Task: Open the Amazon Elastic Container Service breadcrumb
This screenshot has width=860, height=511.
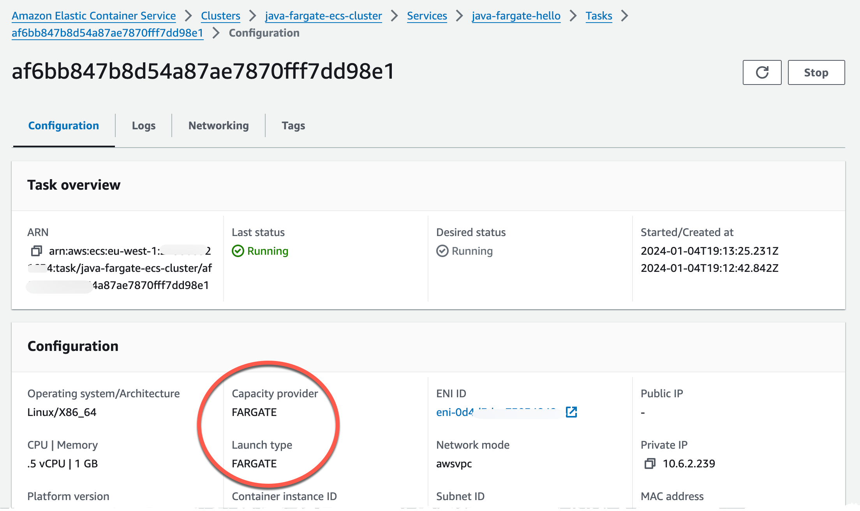Action: point(94,16)
